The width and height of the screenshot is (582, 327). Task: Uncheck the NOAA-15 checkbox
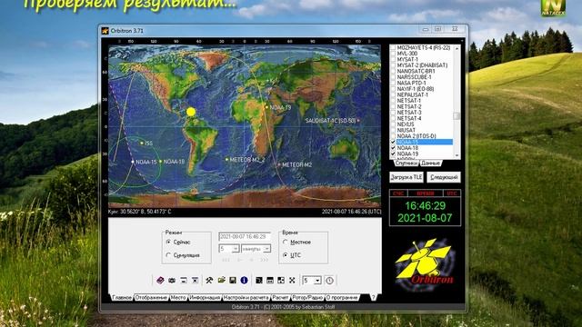tap(393, 142)
